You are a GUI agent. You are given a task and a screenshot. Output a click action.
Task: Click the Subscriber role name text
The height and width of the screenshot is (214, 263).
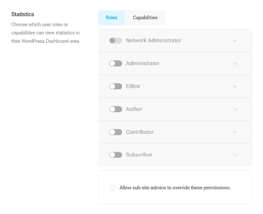tap(139, 155)
